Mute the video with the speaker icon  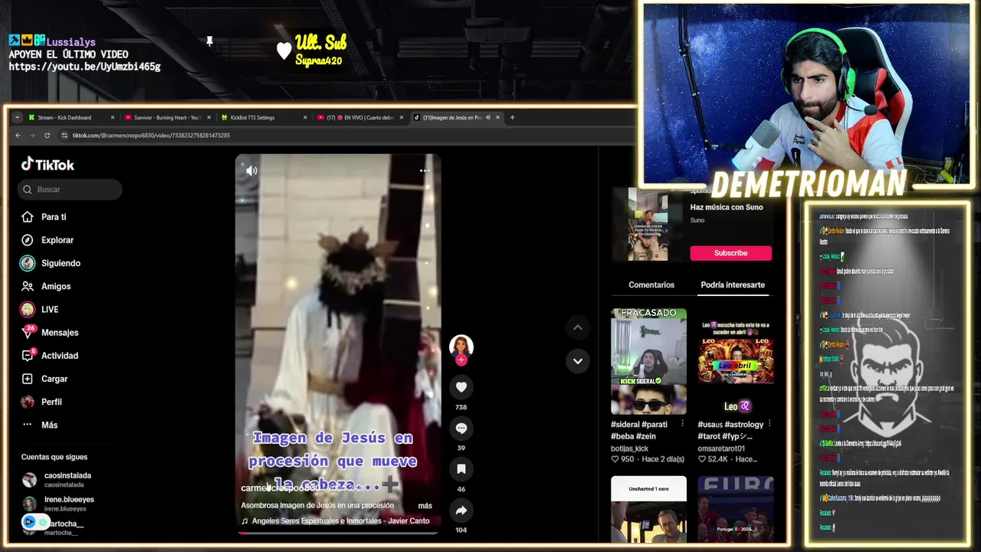(x=251, y=171)
